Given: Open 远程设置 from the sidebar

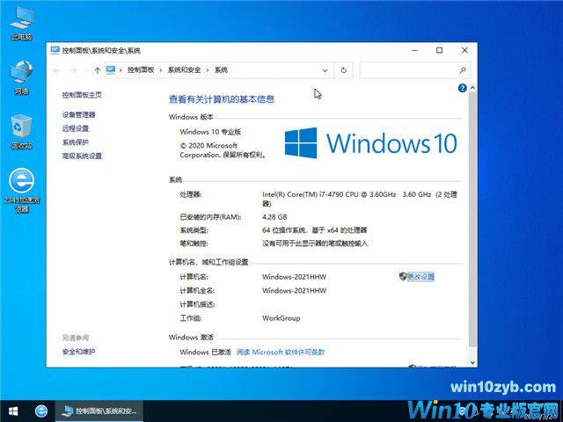Looking at the screenshot, I should (76, 128).
